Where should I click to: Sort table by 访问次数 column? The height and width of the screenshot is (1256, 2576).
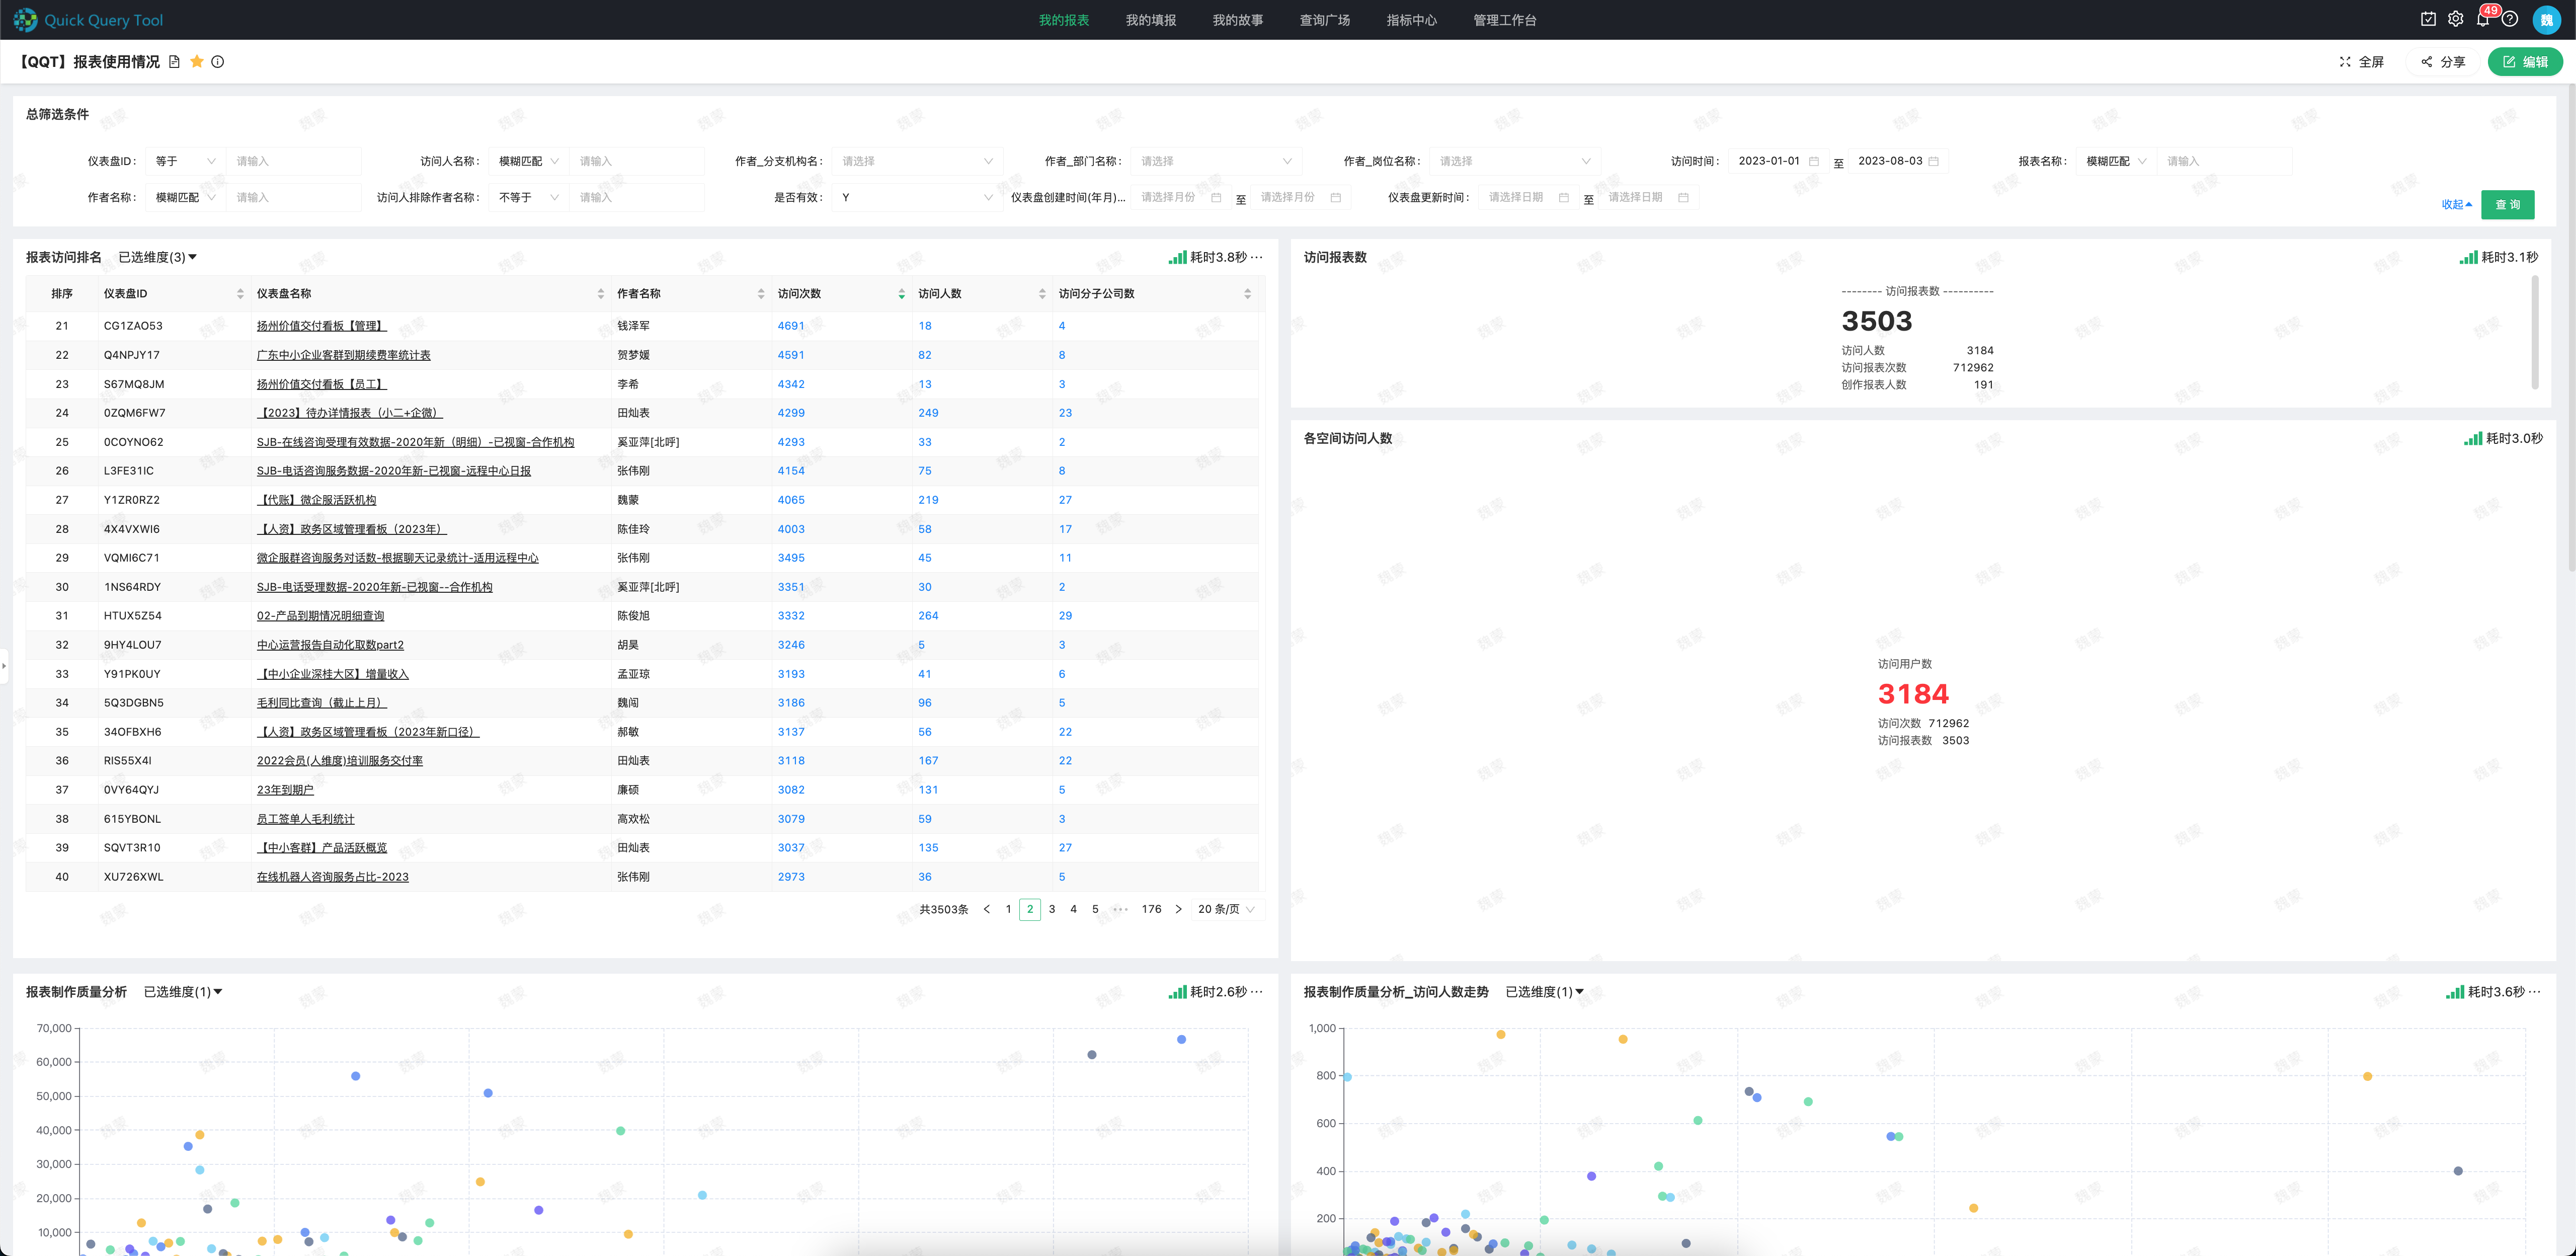[901, 294]
